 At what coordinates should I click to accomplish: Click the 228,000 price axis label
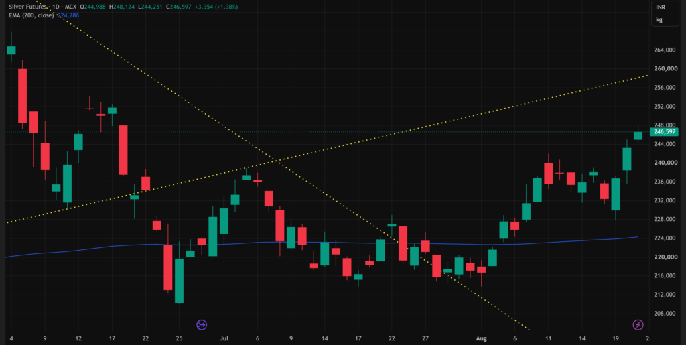click(x=664, y=219)
